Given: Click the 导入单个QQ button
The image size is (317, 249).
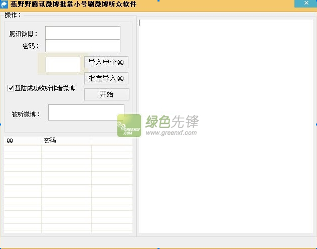Looking at the screenshot, I should (x=106, y=62).
